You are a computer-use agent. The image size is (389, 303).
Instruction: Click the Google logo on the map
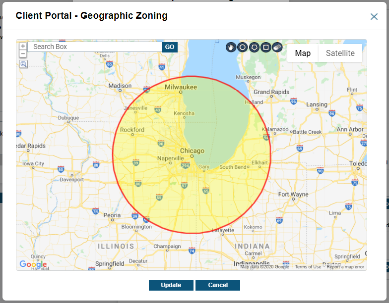pos(33,264)
